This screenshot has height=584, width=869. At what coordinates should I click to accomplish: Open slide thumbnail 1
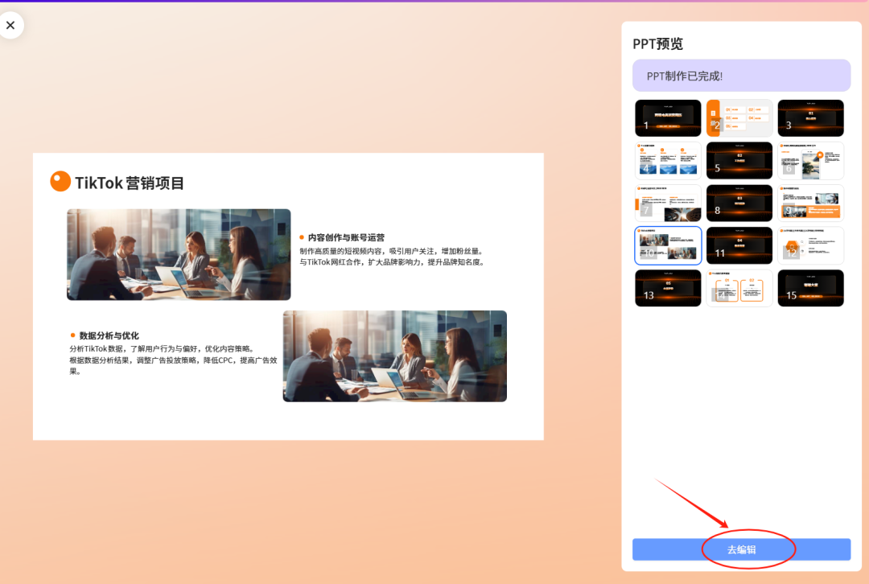[x=668, y=118]
